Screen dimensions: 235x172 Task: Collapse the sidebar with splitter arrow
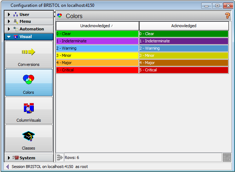pos(54,12)
